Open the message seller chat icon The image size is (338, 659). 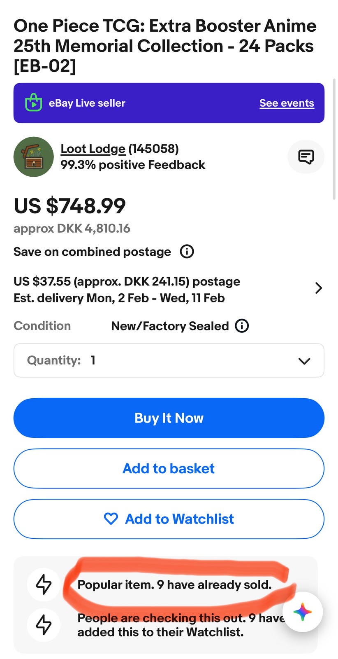(x=306, y=157)
